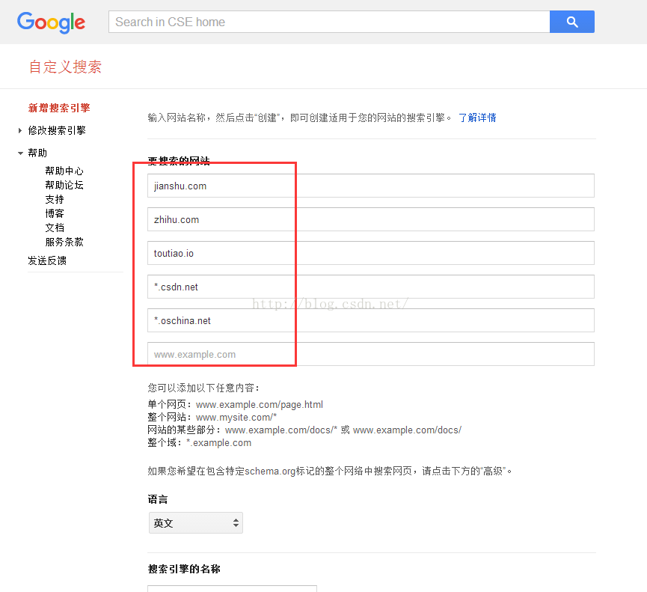Open 帮助中心 link
This screenshot has width=647, height=592.
(x=64, y=171)
